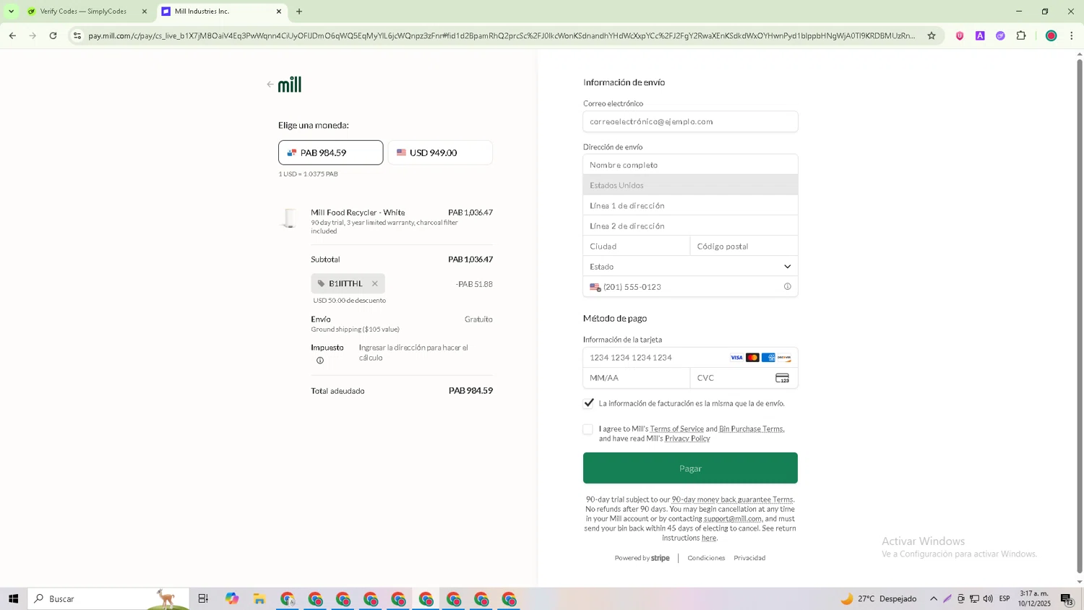
Task: Open the Windows Start menu
Action: tap(13, 598)
